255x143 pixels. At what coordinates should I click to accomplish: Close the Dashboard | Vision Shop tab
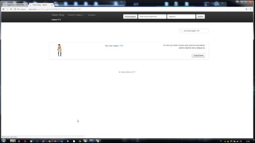click(26, 5)
